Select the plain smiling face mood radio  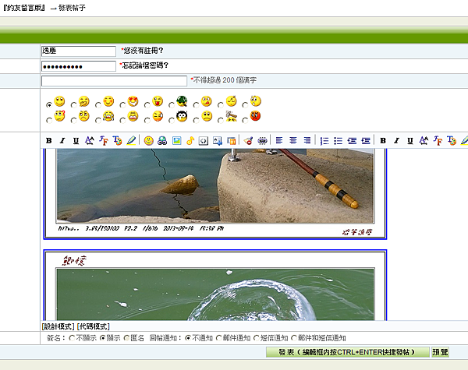[x=49, y=105]
